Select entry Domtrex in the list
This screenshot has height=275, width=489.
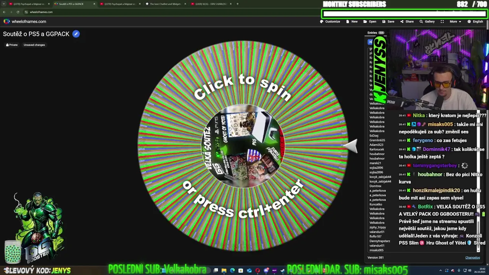(x=376, y=186)
